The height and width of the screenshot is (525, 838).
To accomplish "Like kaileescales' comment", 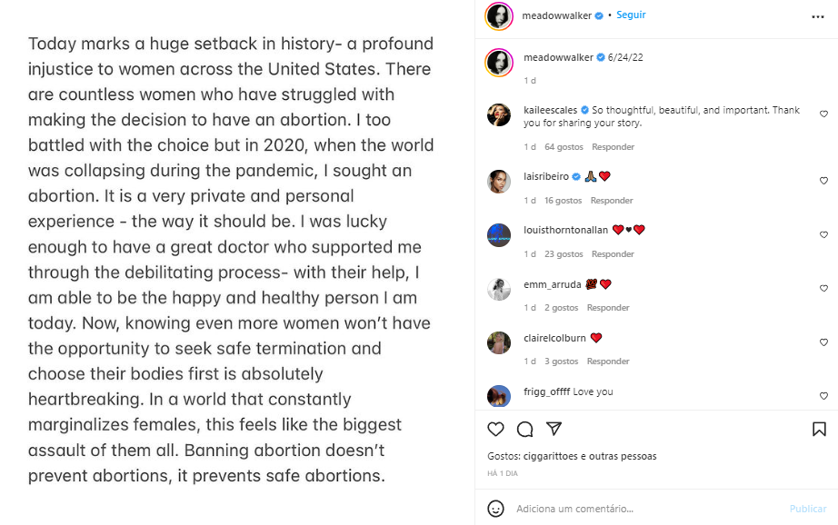I will point(823,114).
